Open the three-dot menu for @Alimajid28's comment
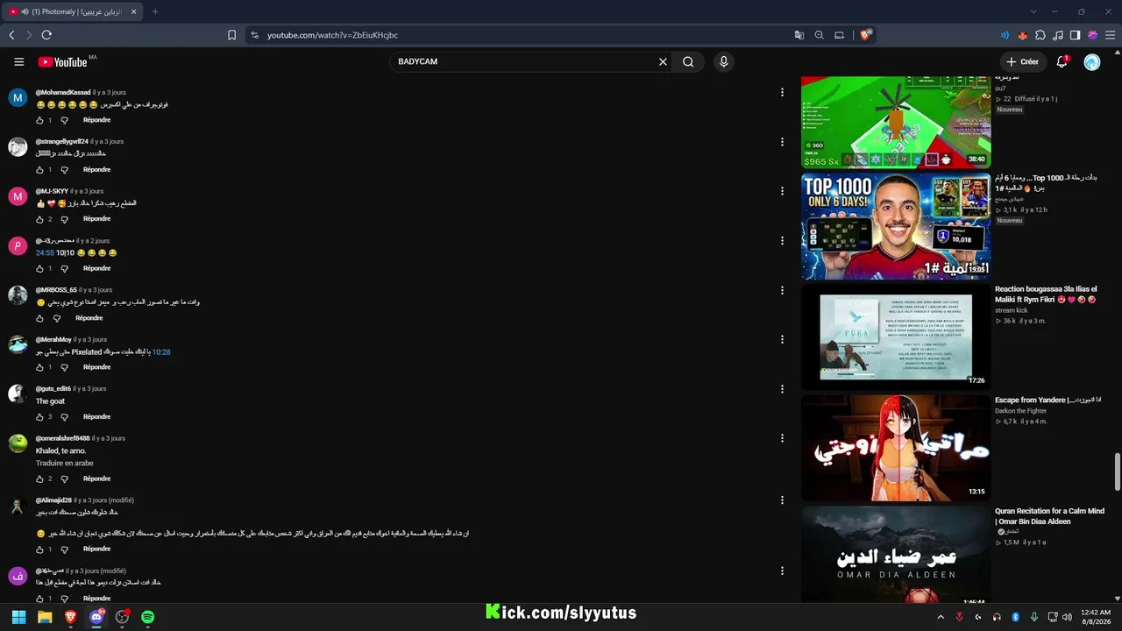Viewport: 1122px width, 631px height. pos(782,500)
